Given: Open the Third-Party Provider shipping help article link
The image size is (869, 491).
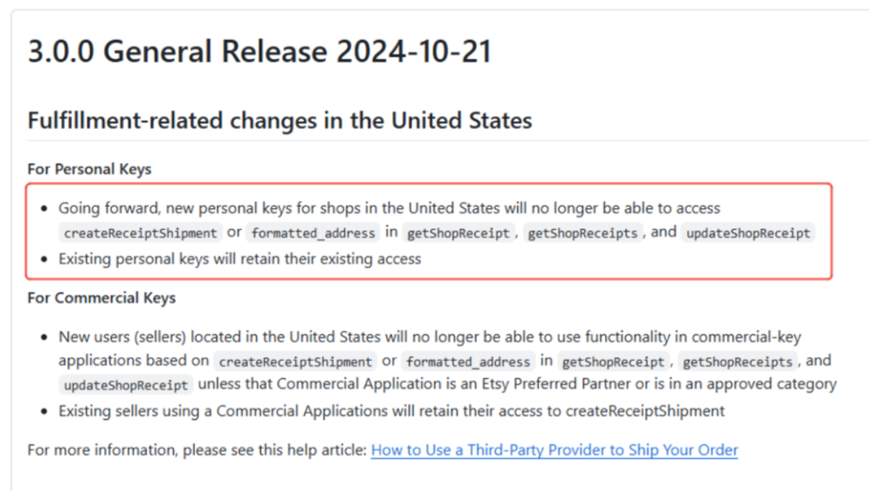Looking at the screenshot, I should pos(554,450).
